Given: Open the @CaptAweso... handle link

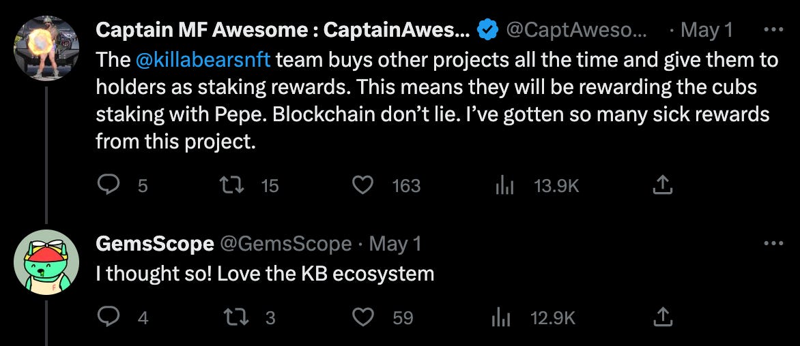Looking at the screenshot, I should 577,31.
